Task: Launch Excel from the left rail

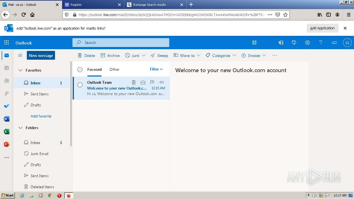Action: pyautogui.click(x=7, y=132)
